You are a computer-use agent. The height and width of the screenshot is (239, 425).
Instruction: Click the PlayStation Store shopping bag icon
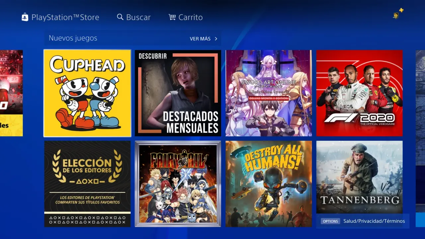(x=25, y=17)
